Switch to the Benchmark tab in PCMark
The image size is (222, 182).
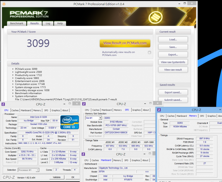(x=17, y=24)
